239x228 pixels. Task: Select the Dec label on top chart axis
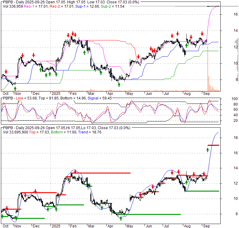tap(36, 93)
